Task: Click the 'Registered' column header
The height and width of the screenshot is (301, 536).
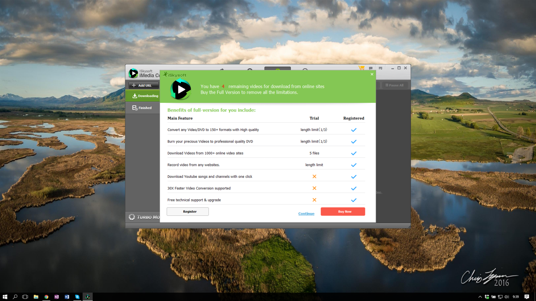Action: pos(354,118)
